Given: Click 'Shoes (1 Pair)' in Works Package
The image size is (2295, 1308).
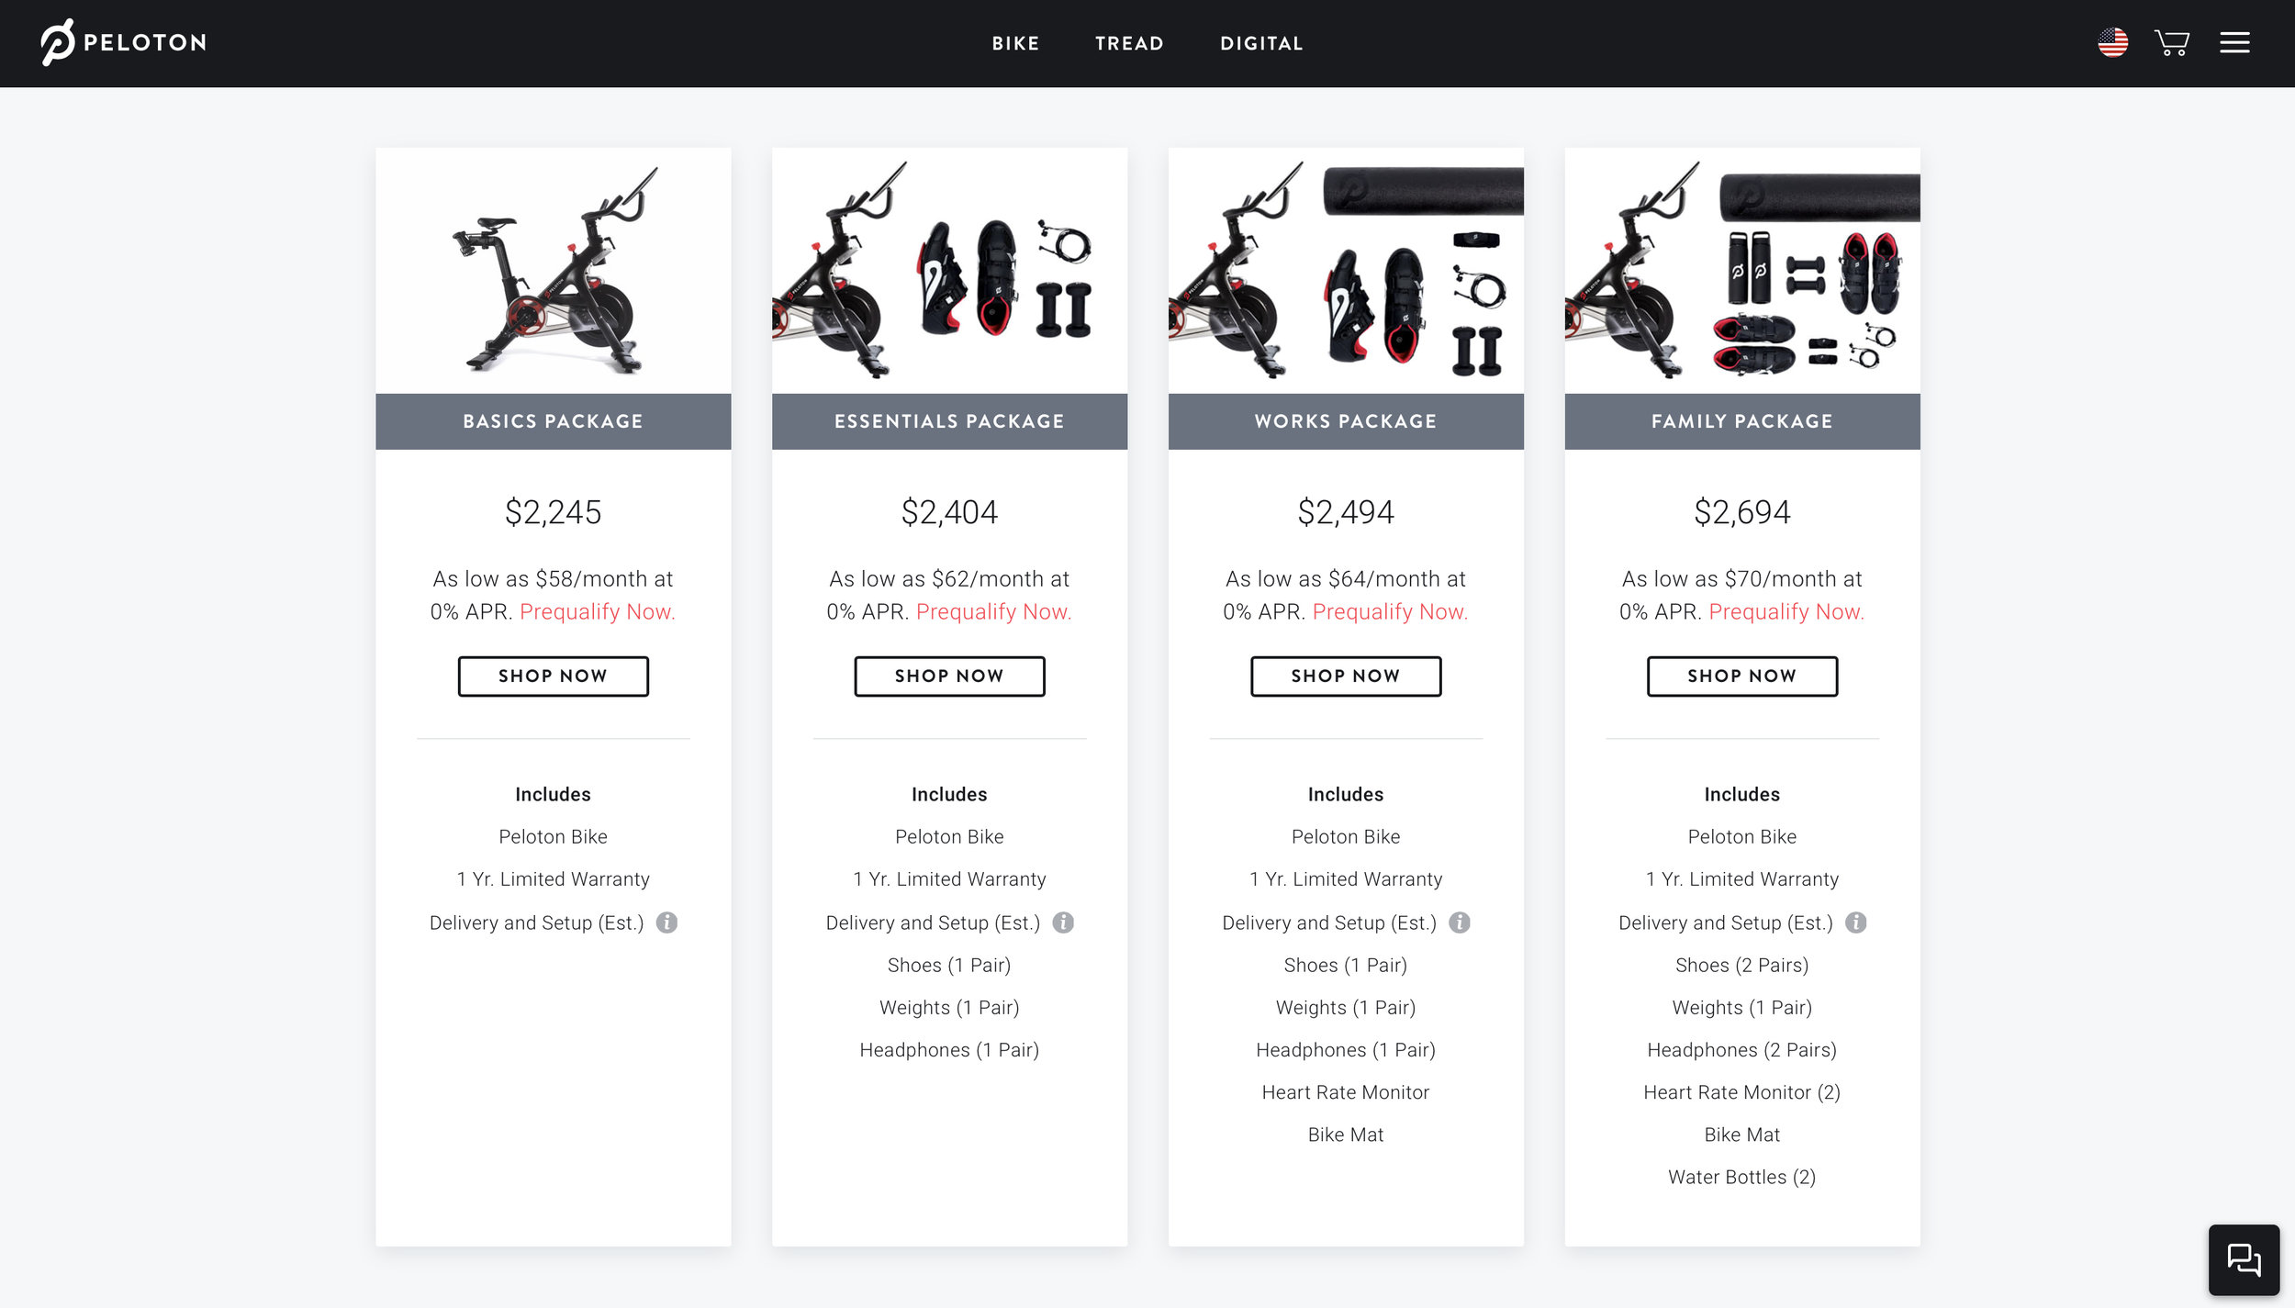Looking at the screenshot, I should (1346, 965).
